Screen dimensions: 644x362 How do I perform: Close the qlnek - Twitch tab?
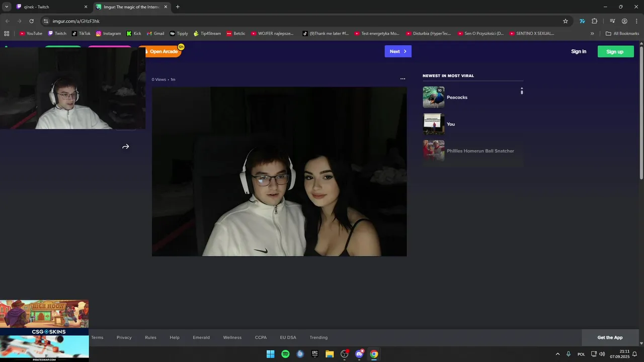coord(86,7)
